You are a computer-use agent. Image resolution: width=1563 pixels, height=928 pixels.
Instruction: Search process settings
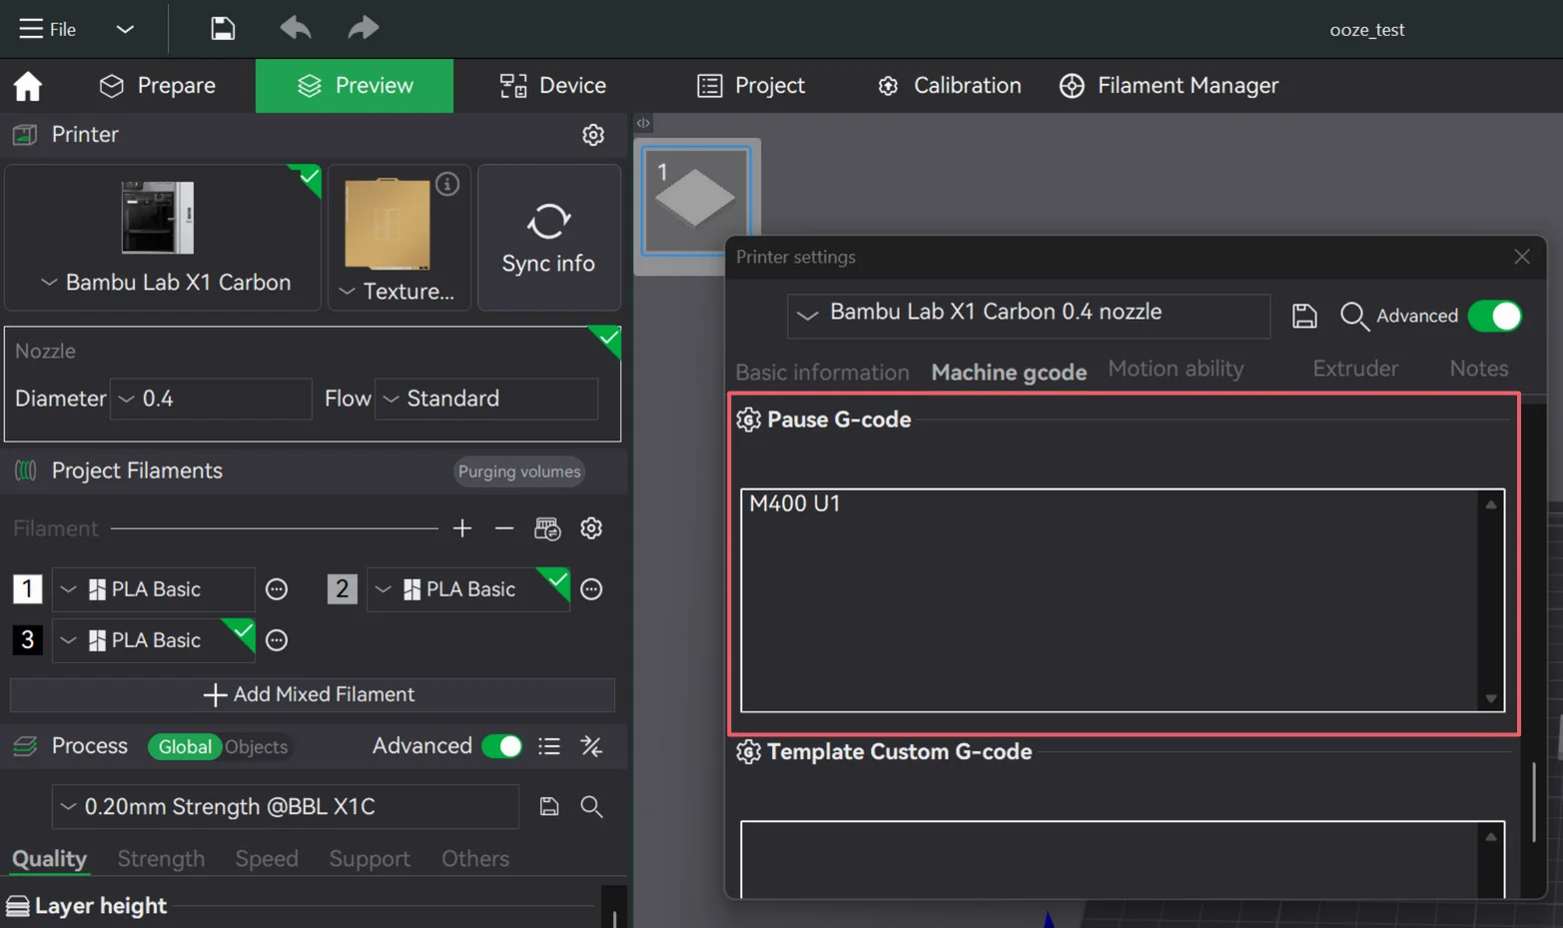point(591,807)
